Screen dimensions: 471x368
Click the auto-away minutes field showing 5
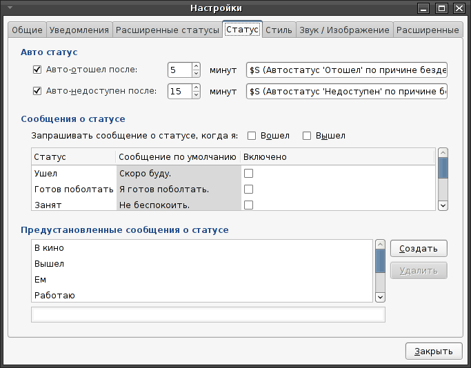point(180,70)
